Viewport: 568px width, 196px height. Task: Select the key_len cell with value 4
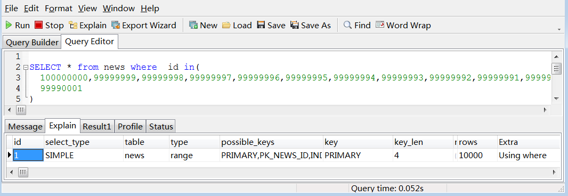pyautogui.click(x=423, y=156)
